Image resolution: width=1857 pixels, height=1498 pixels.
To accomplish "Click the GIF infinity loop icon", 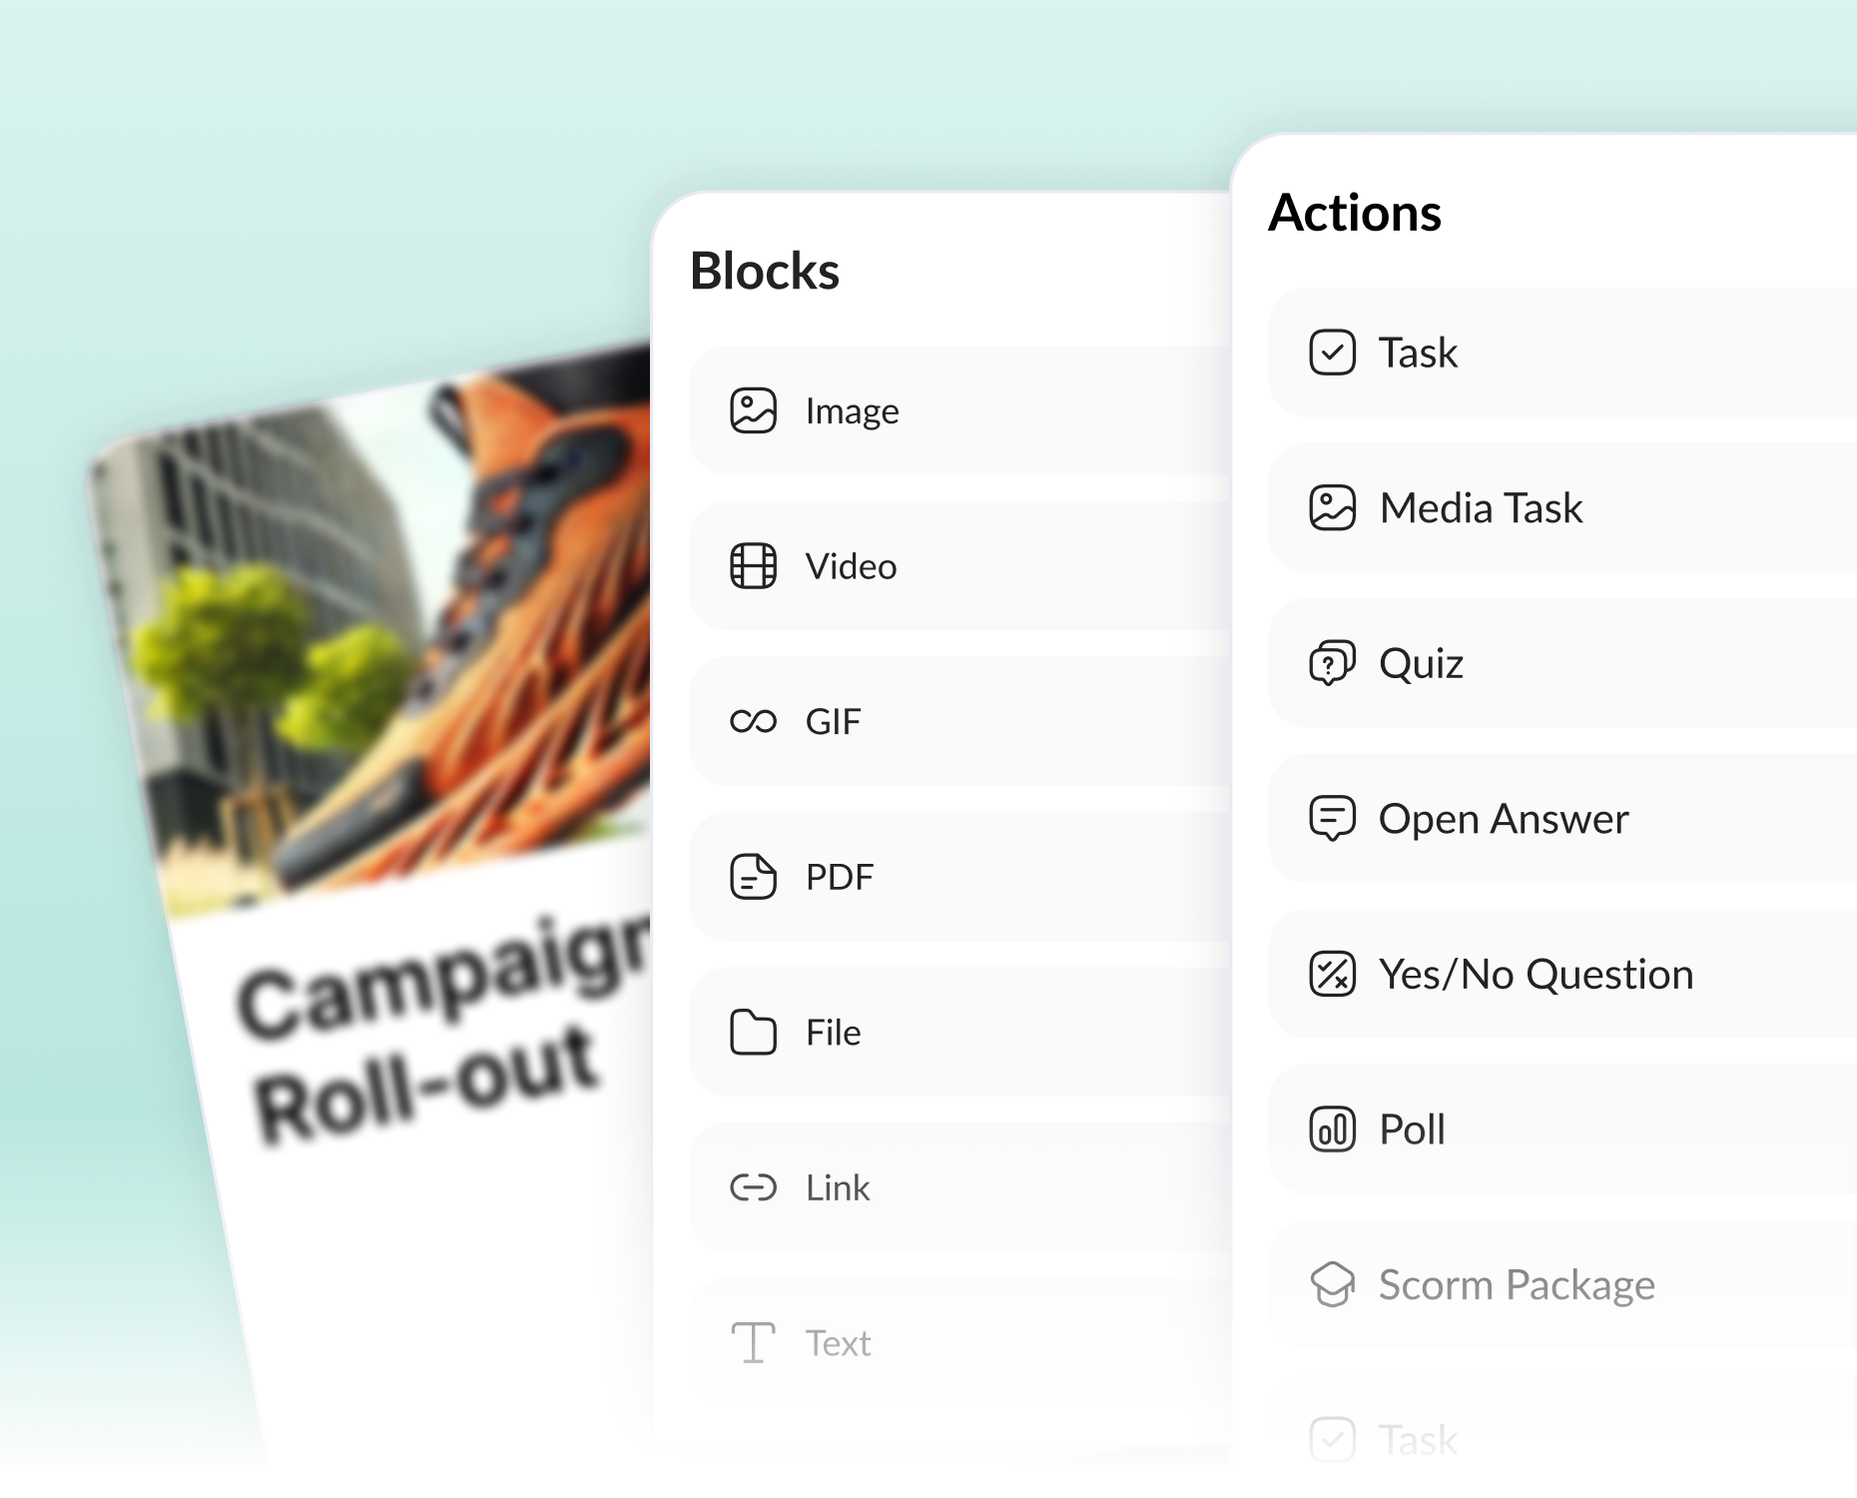I will (x=753, y=721).
